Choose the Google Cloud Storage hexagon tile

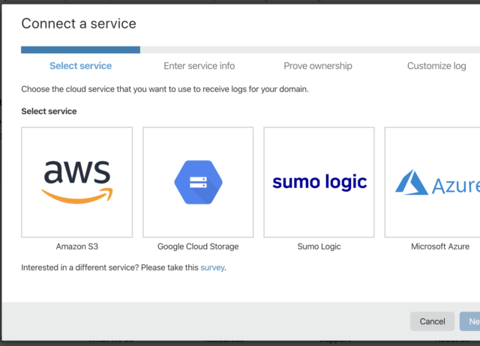tap(198, 182)
